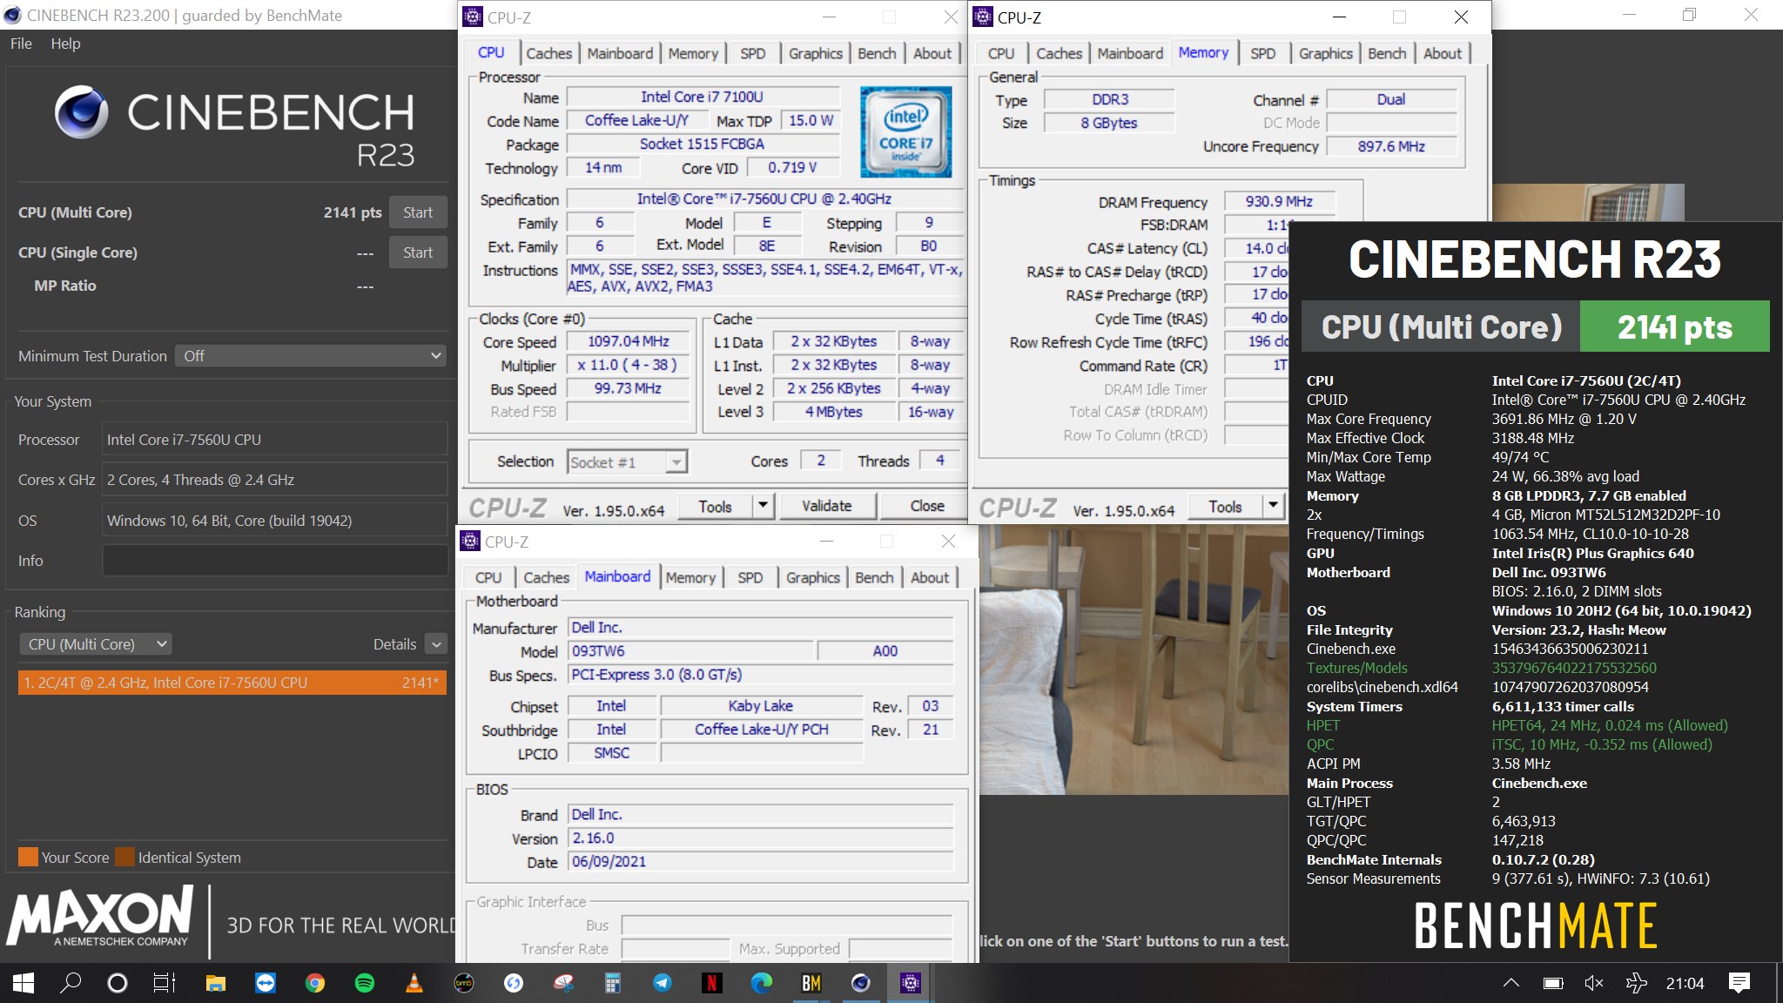
Task: Click the Validate button in CPU-Z
Action: pyautogui.click(x=826, y=506)
